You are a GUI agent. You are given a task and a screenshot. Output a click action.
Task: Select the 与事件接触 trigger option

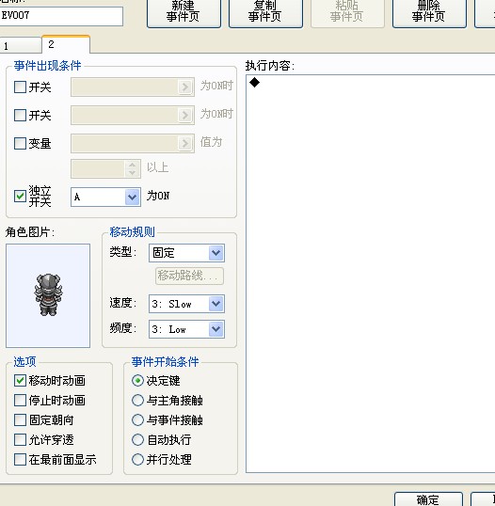tap(137, 420)
